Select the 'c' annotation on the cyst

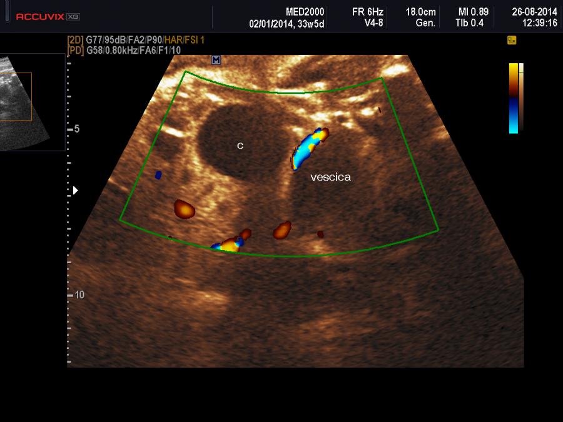tap(240, 146)
